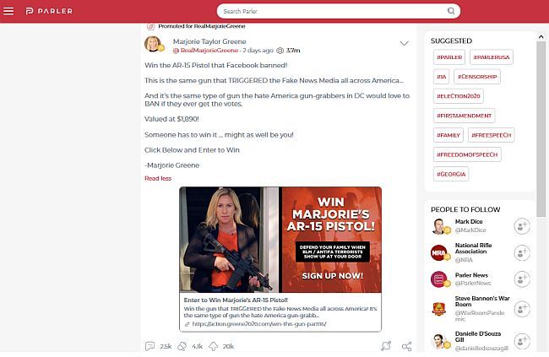Select the #CENSORSHIP suggested hashtag
This screenshot has width=549, height=357.
(477, 77)
